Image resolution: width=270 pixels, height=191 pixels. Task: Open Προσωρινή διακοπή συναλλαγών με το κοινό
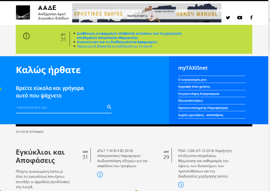[x=114, y=46]
